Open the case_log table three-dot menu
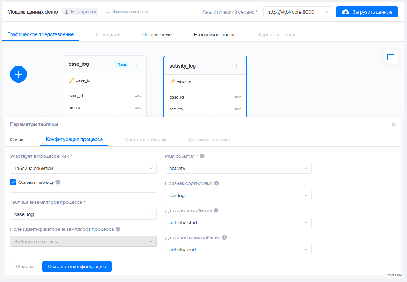 (x=136, y=65)
